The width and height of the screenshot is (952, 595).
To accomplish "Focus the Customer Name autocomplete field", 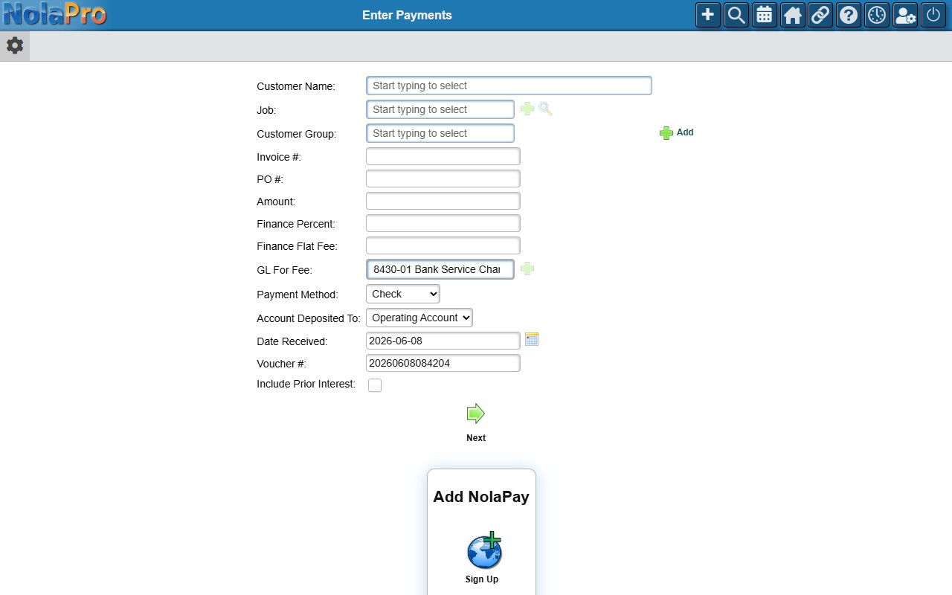I will [509, 86].
